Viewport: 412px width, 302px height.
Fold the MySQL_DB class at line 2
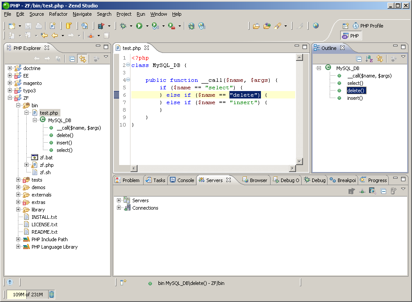[128, 65]
